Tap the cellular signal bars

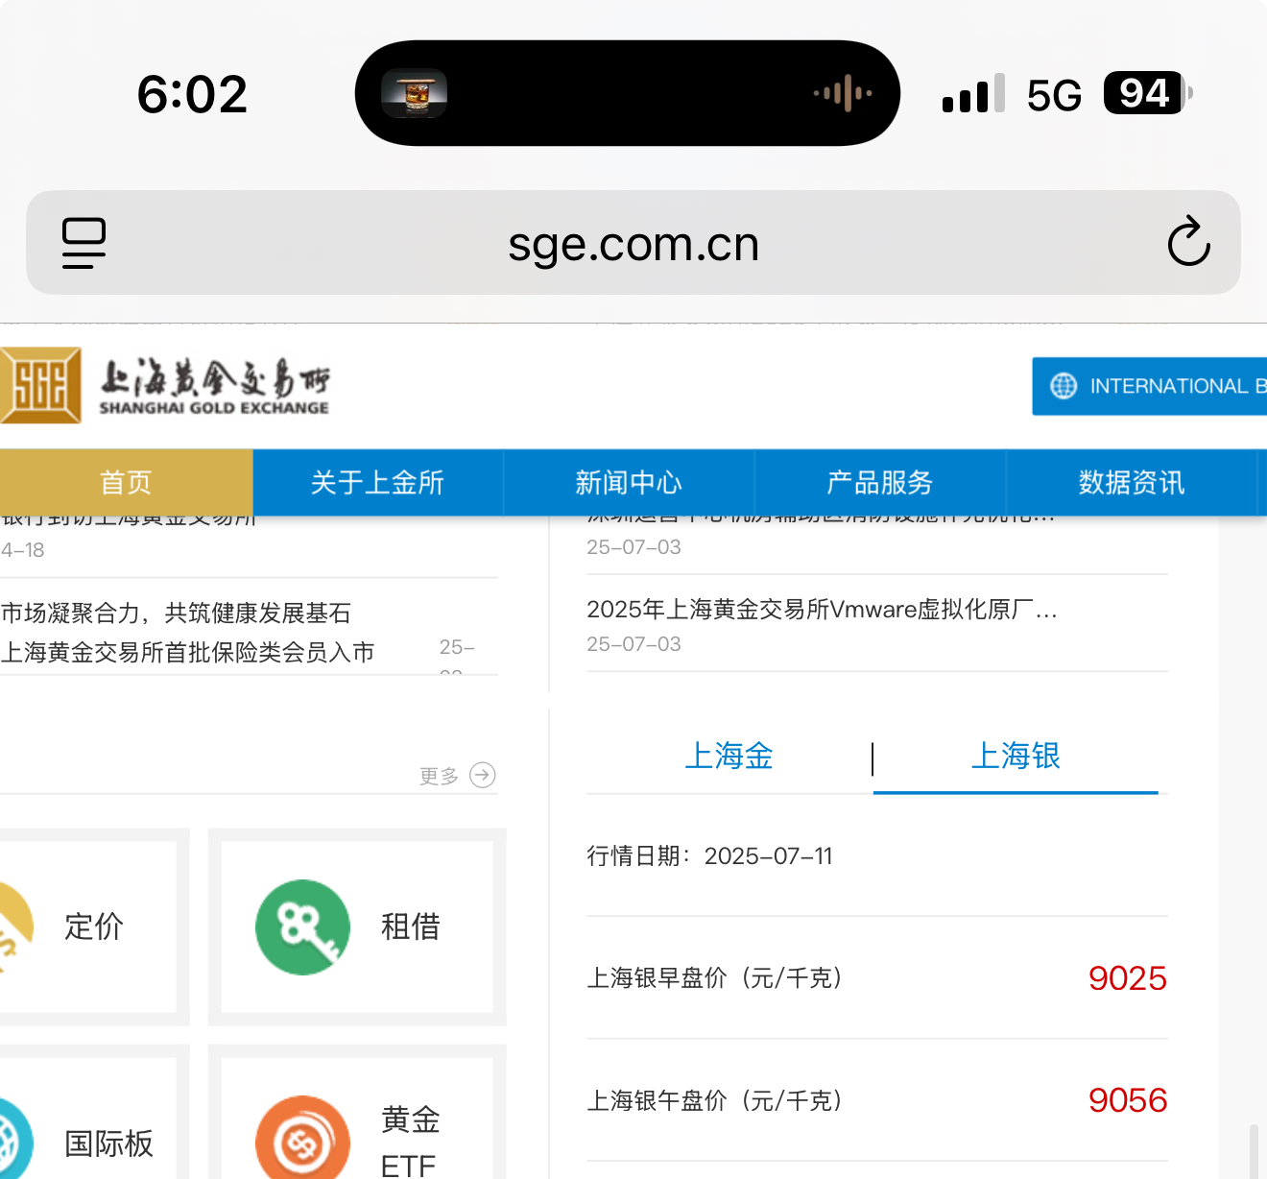973,93
